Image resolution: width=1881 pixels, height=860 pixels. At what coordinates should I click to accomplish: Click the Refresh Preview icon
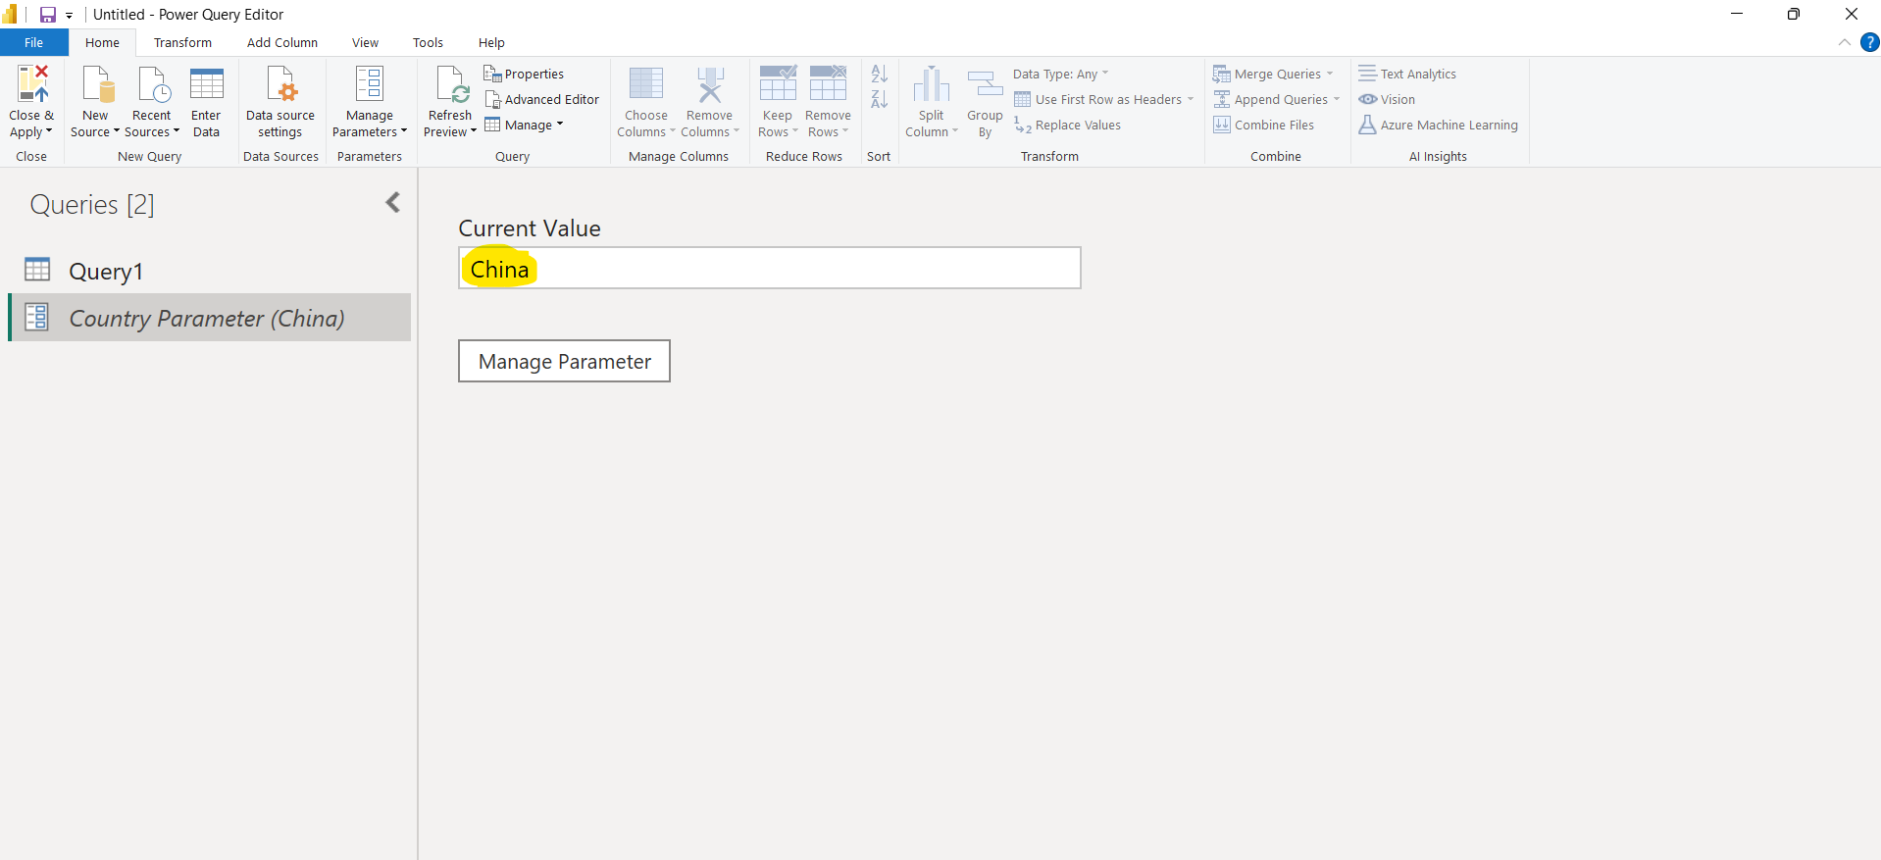coord(450,85)
